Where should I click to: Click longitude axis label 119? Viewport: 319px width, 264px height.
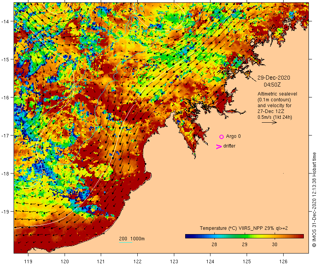[x=28, y=261]
